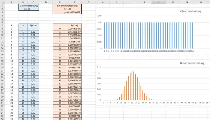210x120 pixels.
Task: Select the P(X=a) header in column F
Action: 74,25
